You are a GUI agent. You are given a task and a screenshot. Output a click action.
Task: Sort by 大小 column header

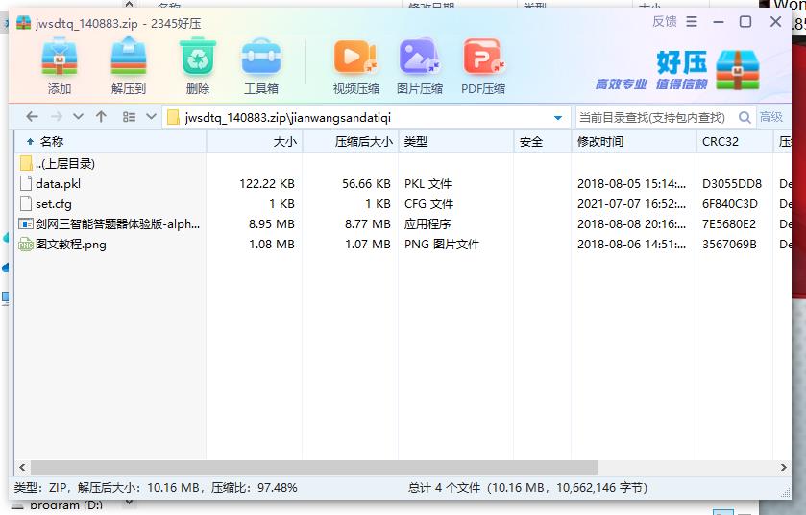[x=255, y=142]
